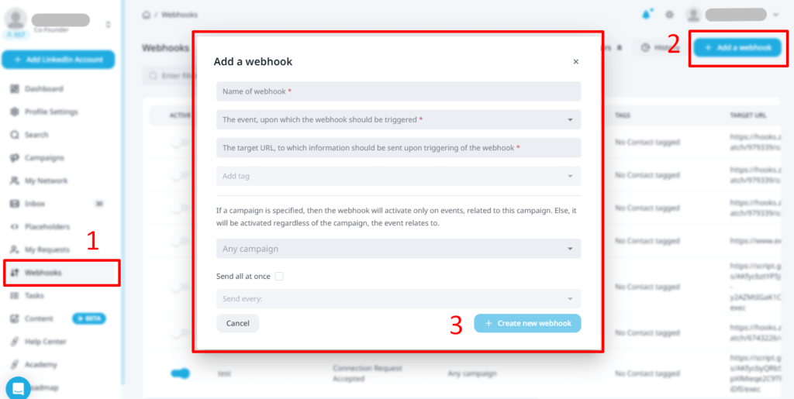Click the Cancel button
The width and height of the screenshot is (794, 399).
point(237,323)
